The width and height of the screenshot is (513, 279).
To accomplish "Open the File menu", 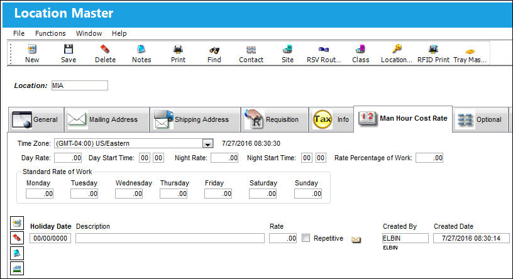I will [19, 33].
